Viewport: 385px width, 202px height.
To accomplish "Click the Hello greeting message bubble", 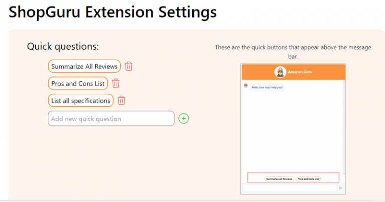I will [x=268, y=87].
